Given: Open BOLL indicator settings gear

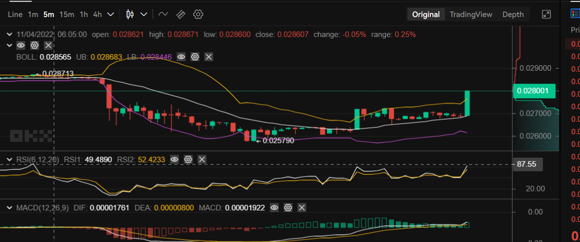Looking at the screenshot, I should click(x=195, y=57).
